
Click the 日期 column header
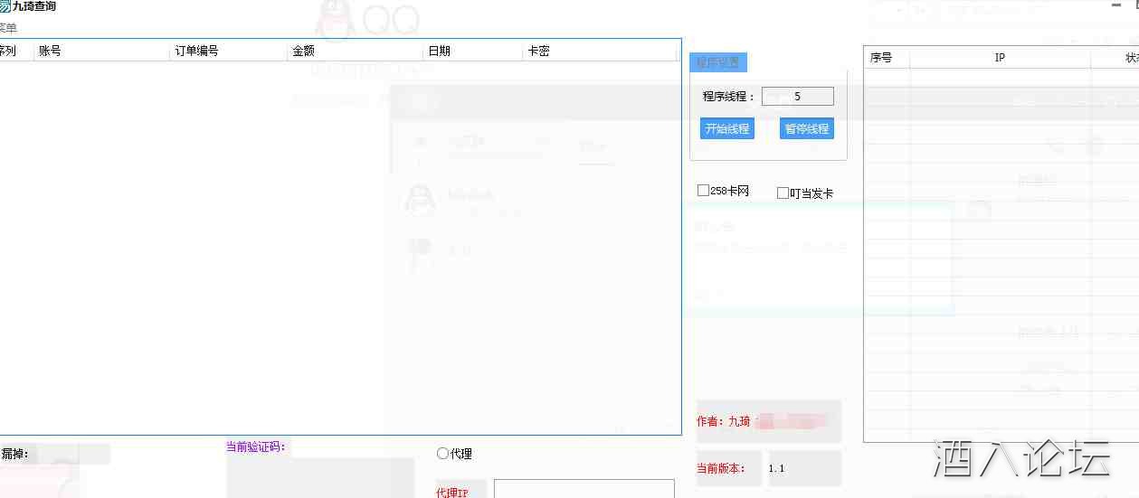(473, 52)
